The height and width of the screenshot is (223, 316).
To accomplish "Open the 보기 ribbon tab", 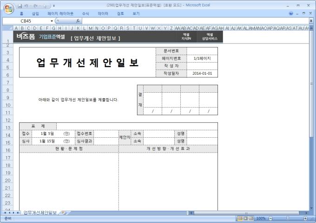I will coord(136,13).
